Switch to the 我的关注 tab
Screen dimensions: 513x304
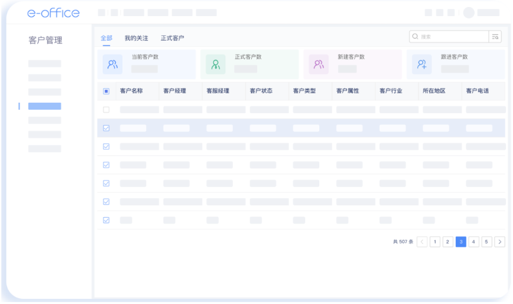pyautogui.click(x=136, y=39)
